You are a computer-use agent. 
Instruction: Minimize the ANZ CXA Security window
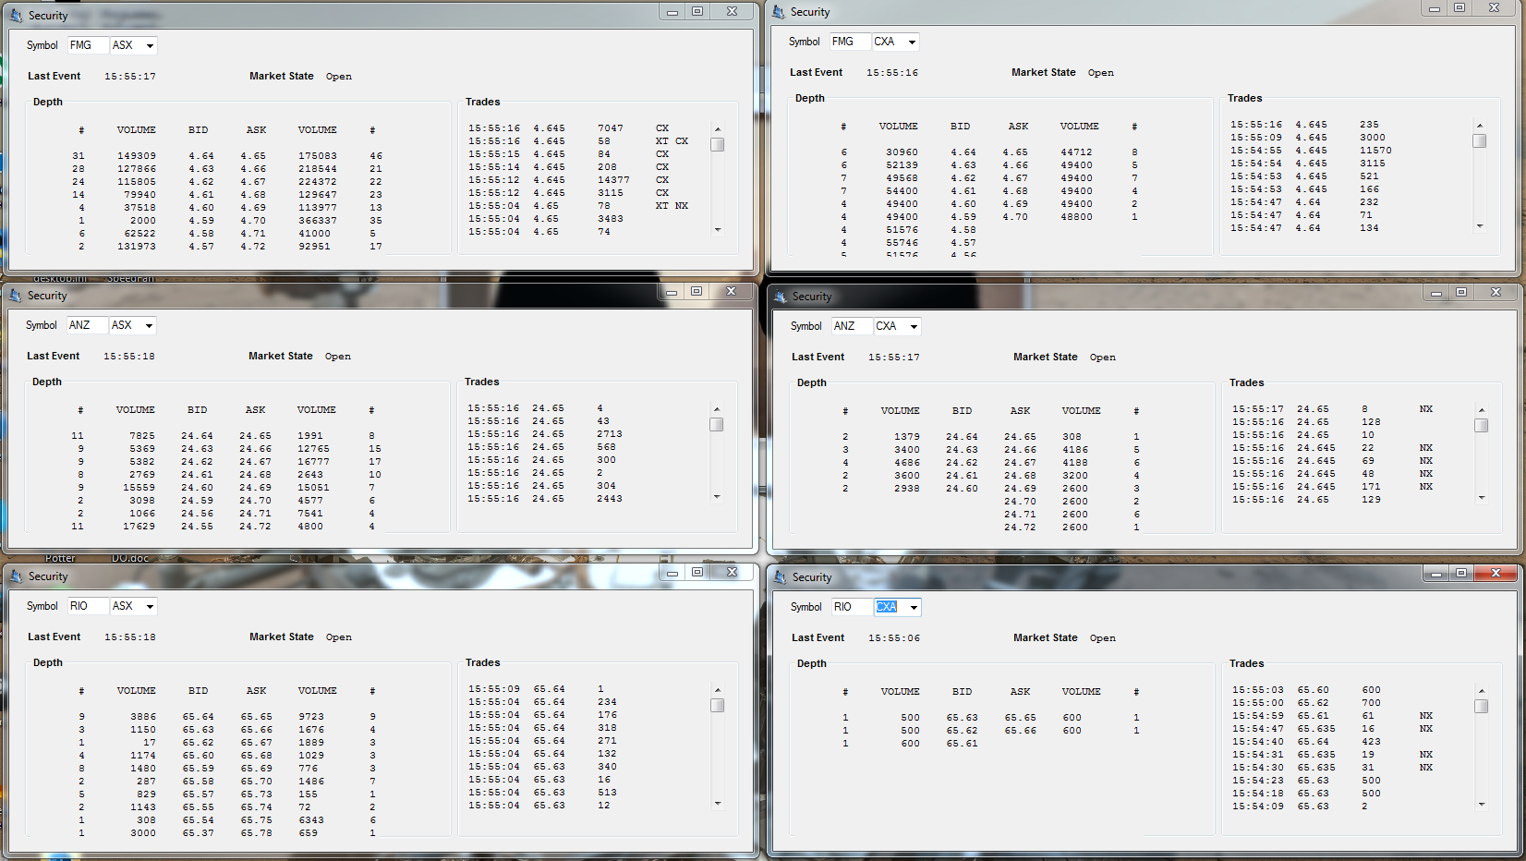click(1436, 292)
